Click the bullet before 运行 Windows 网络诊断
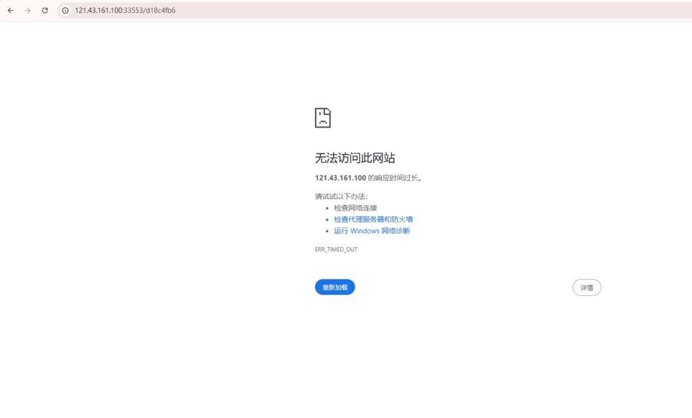The image size is (692, 418). pos(327,231)
